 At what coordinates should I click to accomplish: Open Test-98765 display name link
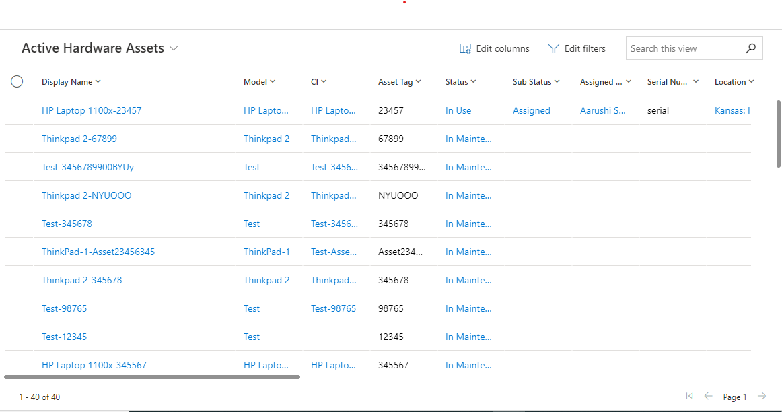[65, 309]
